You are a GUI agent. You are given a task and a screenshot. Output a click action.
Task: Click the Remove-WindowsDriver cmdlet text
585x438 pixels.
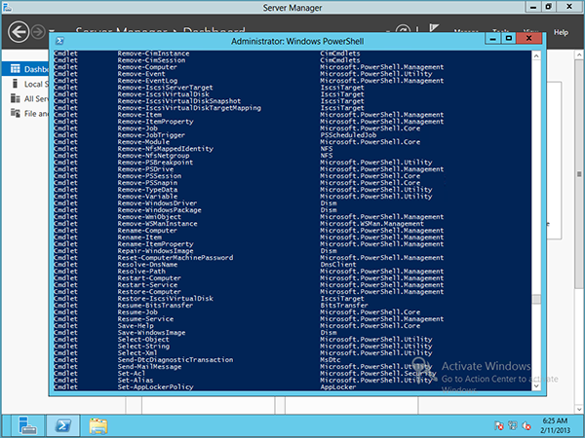(x=157, y=203)
